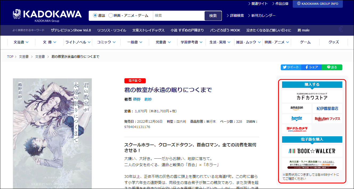The width and height of the screenshot is (354, 189).
Task: Select the 書誌 radio button
Action: click(x=95, y=16)
